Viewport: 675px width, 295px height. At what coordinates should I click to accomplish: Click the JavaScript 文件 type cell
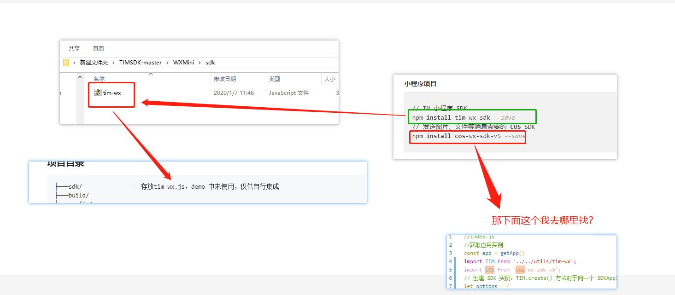(x=289, y=93)
